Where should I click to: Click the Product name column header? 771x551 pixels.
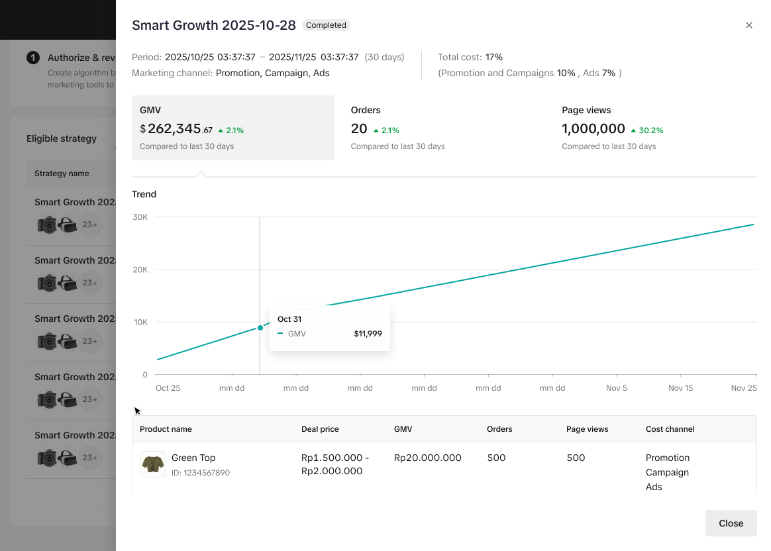tap(166, 429)
